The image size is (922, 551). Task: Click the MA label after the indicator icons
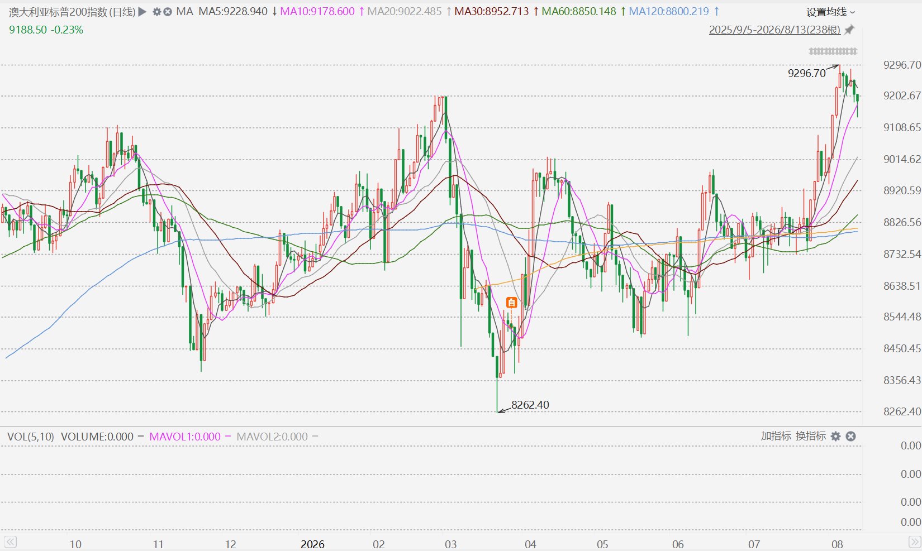pyautogui.click(x=184, y=12)
